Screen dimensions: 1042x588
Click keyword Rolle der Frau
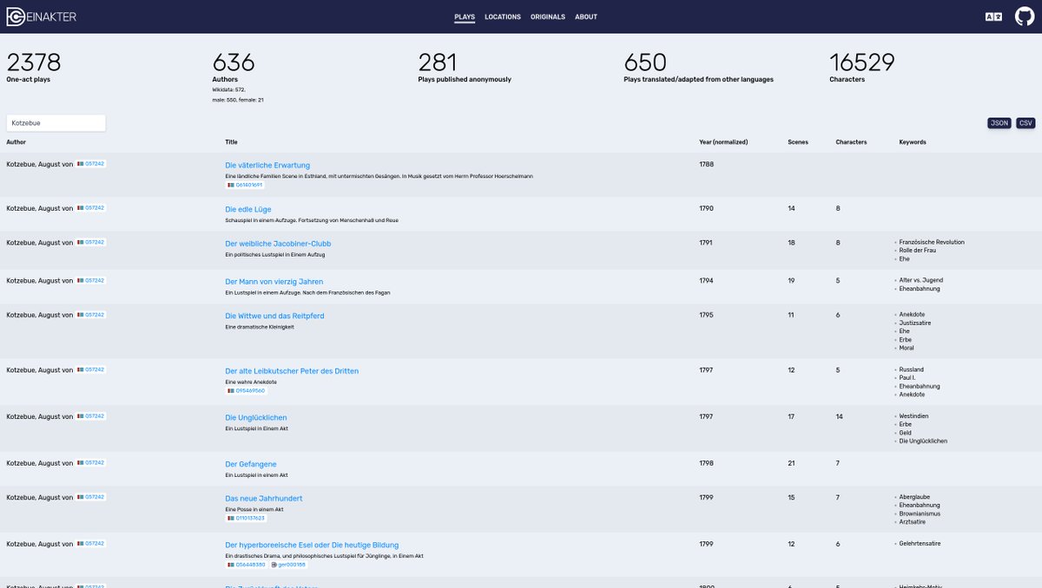[x=917, y=251]
